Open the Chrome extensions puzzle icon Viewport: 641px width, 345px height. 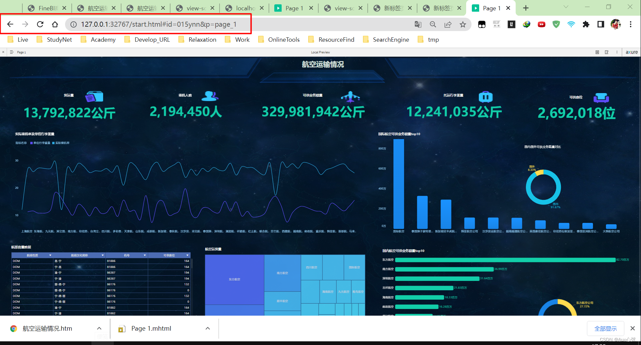[x=586, y=24]
